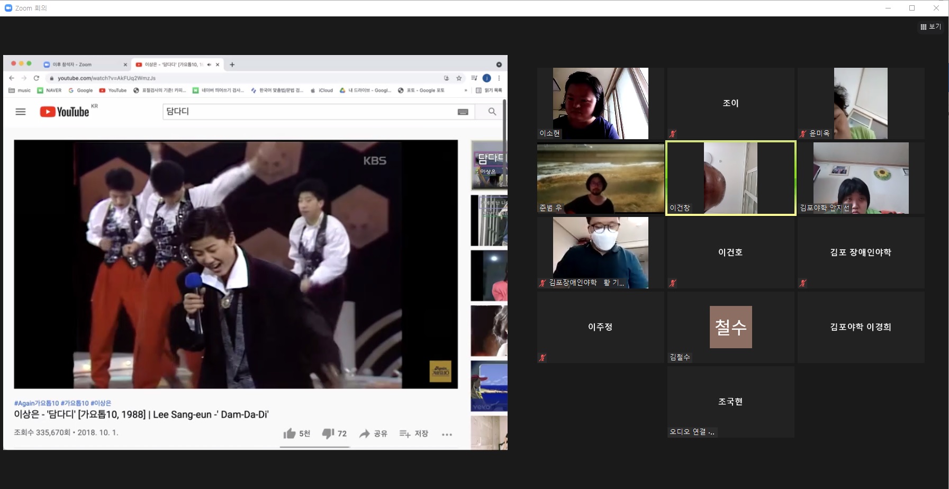This screenshot has width=949, height=489.
Task: Open the 읽기 목록 reading list
Action: (489, 90)
